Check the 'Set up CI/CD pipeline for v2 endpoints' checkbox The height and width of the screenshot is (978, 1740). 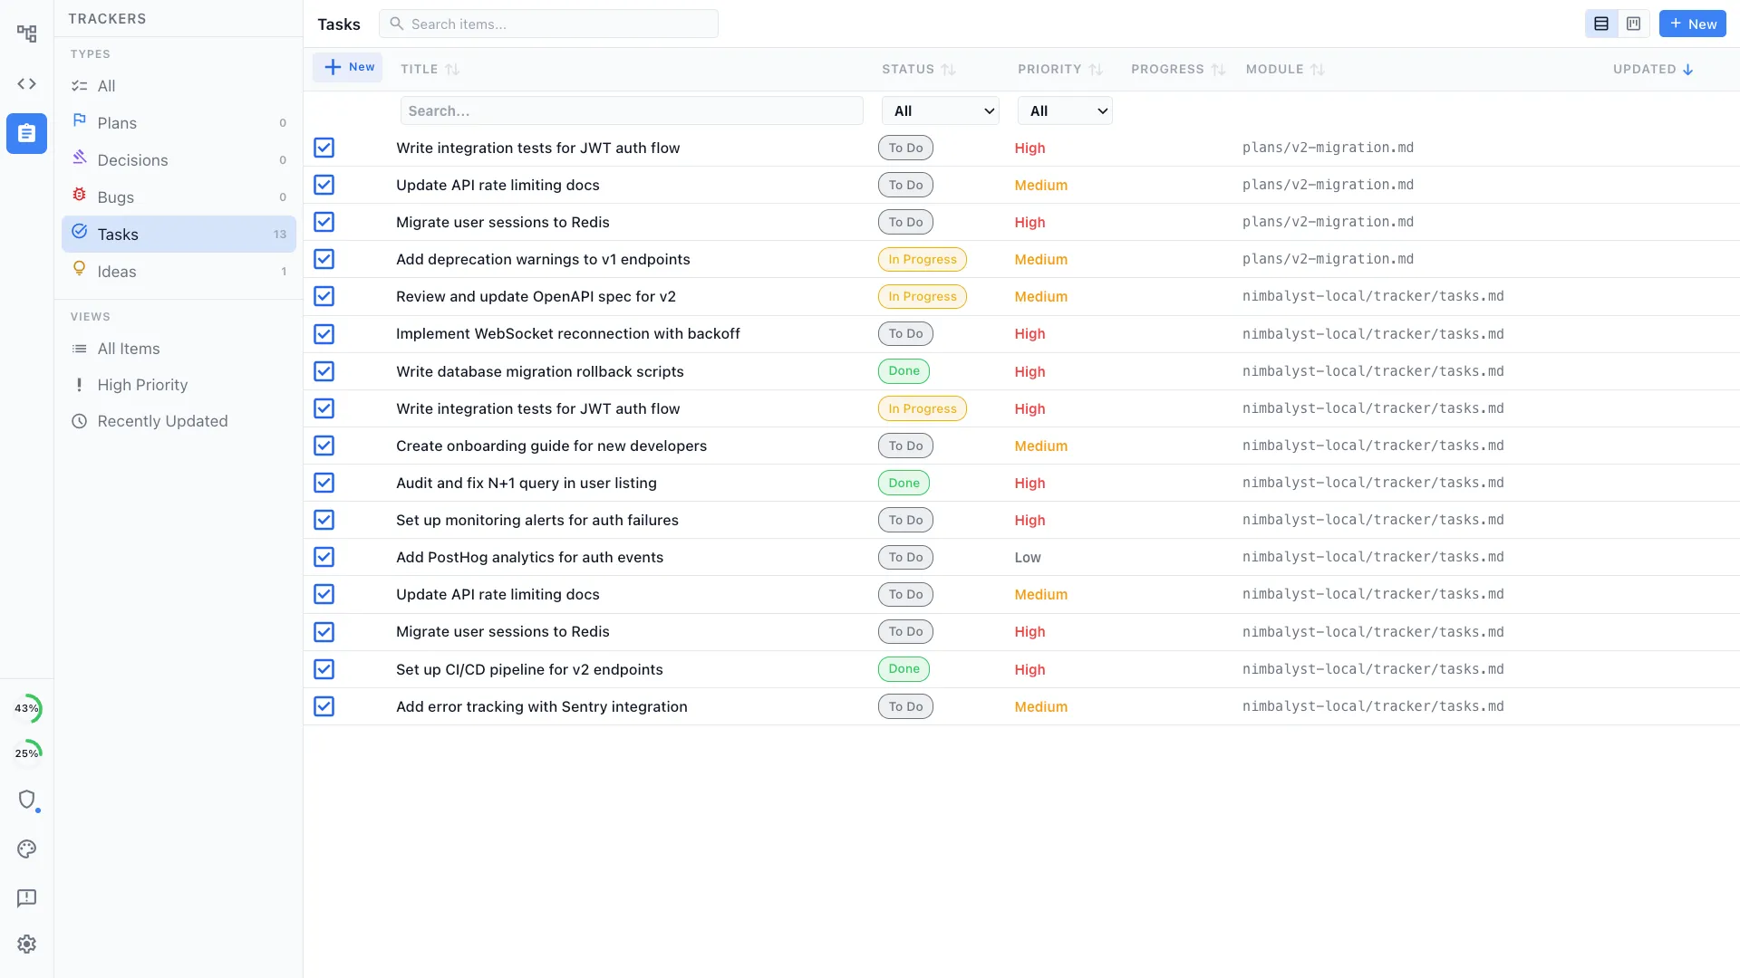[x=324, y=669]
